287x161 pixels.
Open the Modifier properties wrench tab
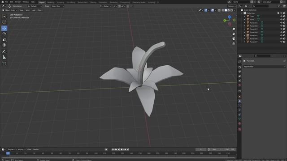pyautogui.click(x=239, y=101)
